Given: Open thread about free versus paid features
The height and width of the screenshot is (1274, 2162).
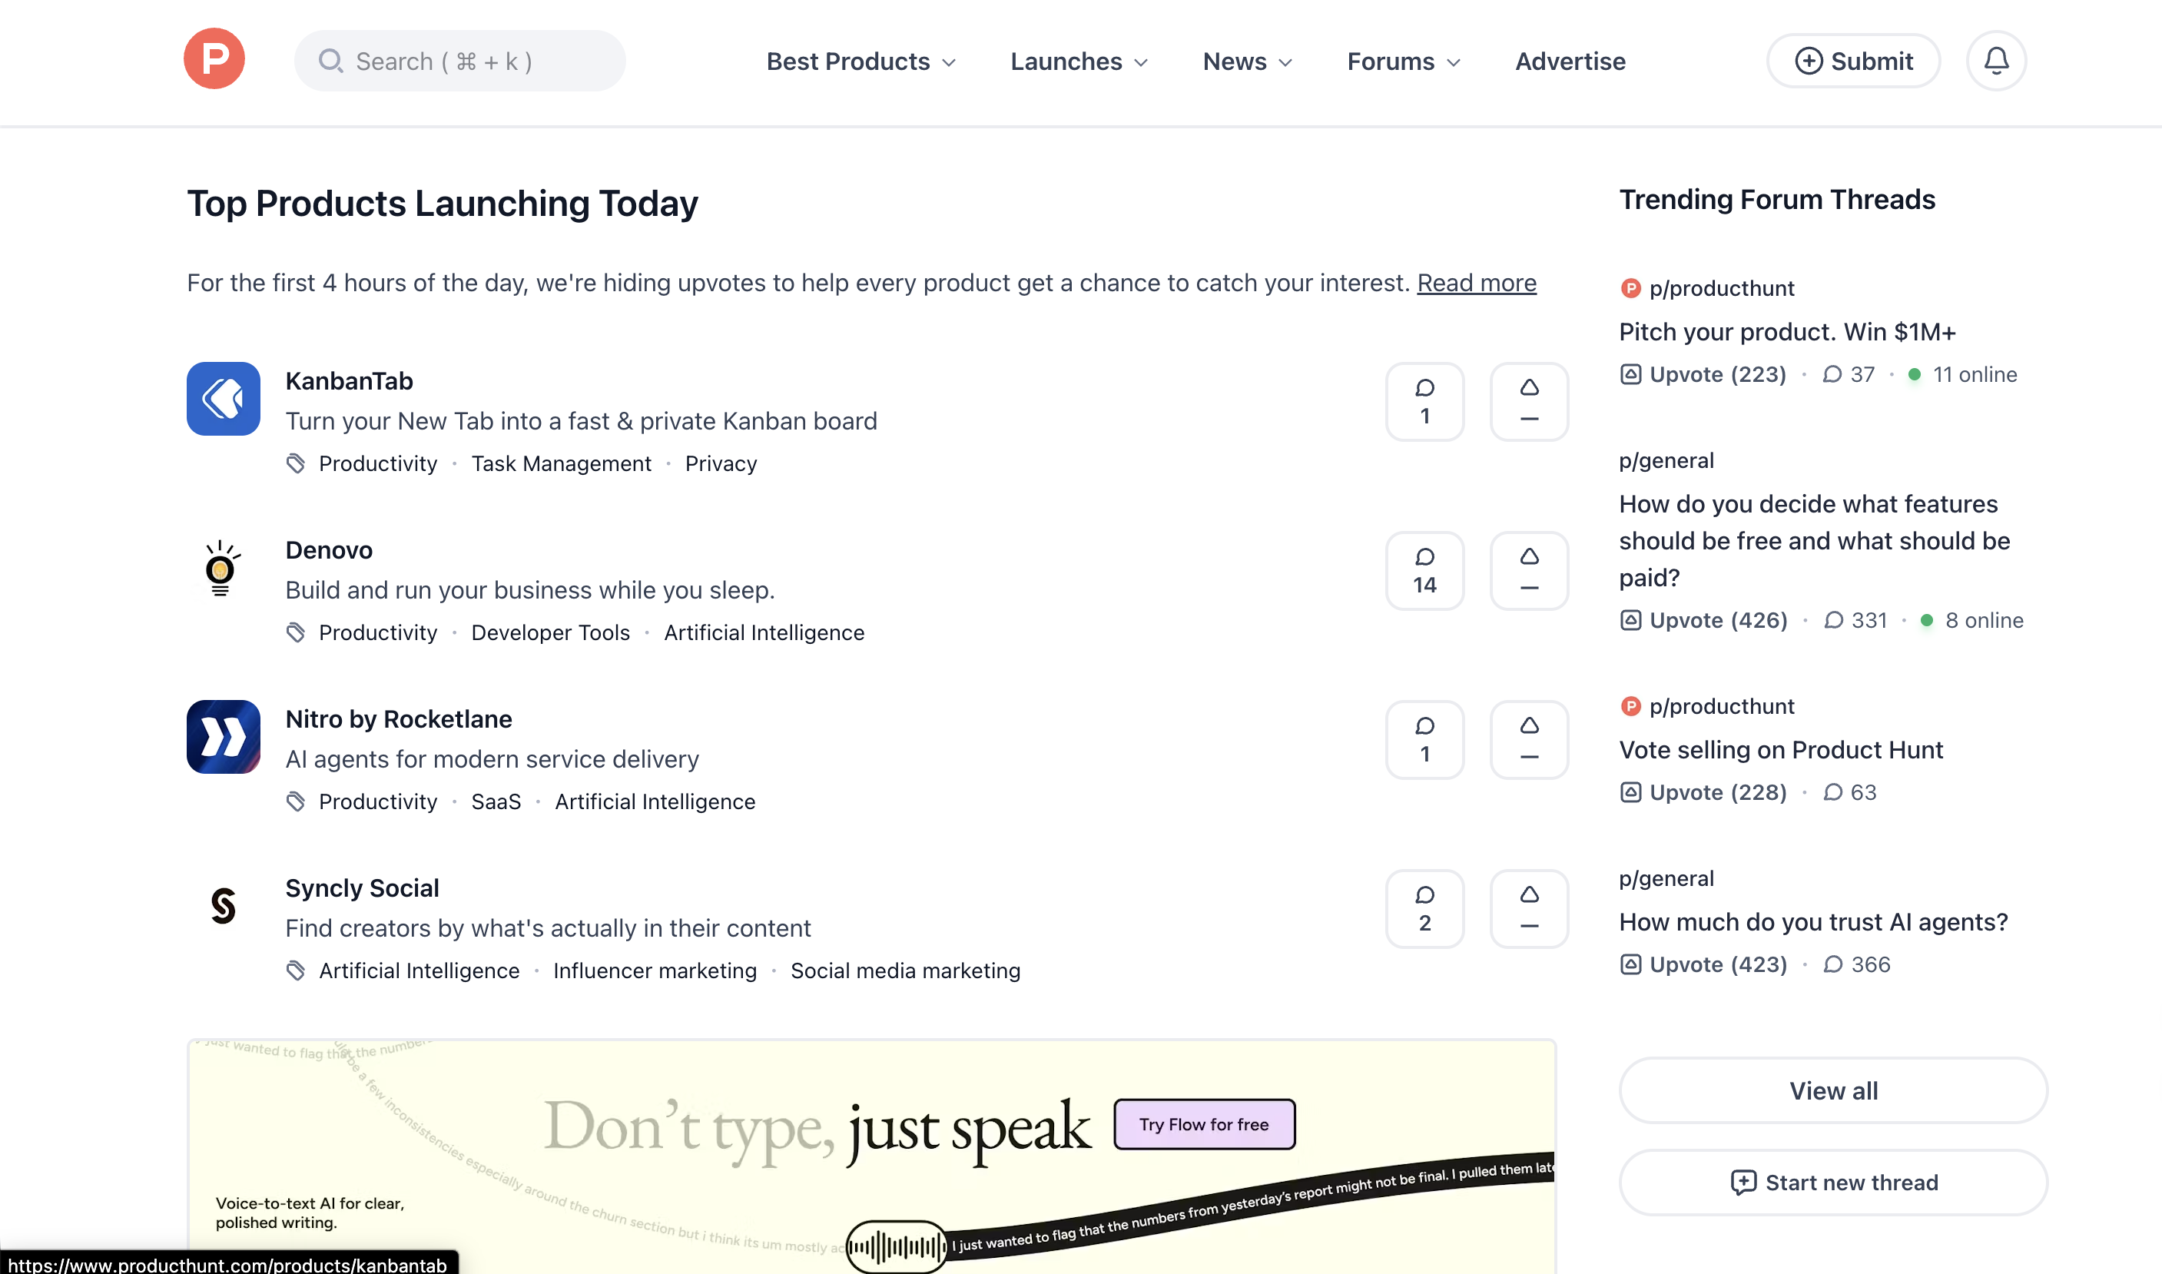Looking at the screenshot, I should coord(1815,541).
